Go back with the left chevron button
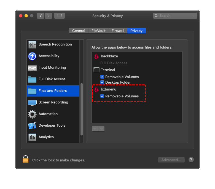This screenshot has height=189, width=215. (41, 16)
